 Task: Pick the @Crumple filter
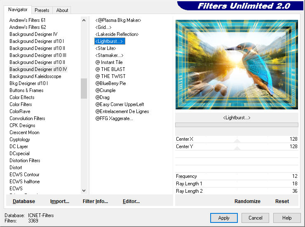[106, 90]
